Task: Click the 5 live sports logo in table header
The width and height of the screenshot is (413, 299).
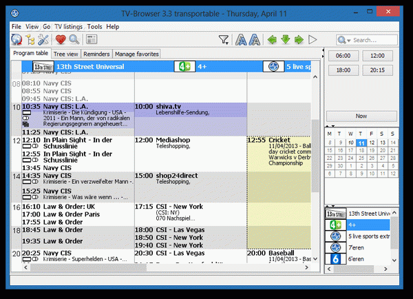Action: click(x=273, y=67)
